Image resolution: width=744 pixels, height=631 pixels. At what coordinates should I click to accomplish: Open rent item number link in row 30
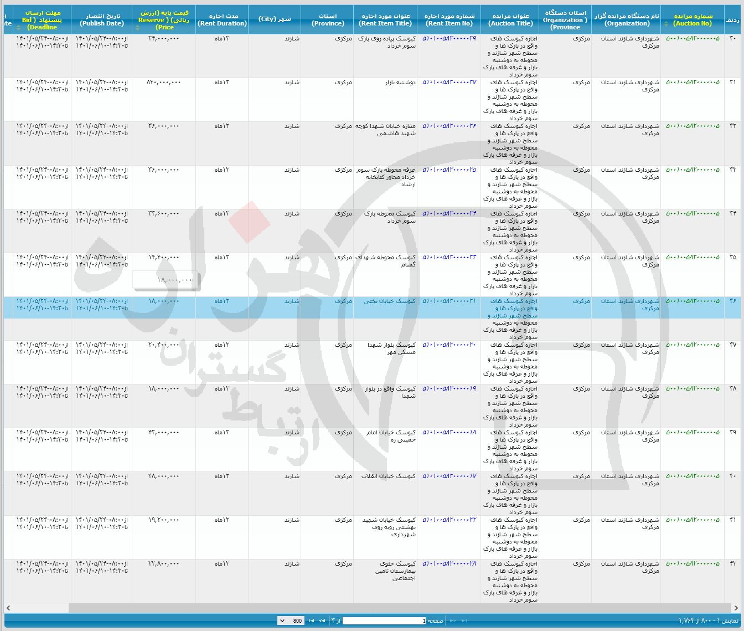pos(449,38)
